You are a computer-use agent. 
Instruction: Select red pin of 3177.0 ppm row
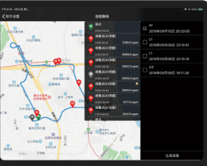click(x=91, y=98)
